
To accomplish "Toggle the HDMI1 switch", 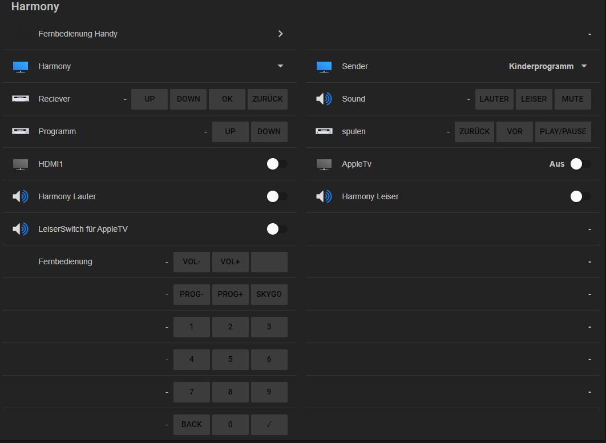I will click(277, 164).
